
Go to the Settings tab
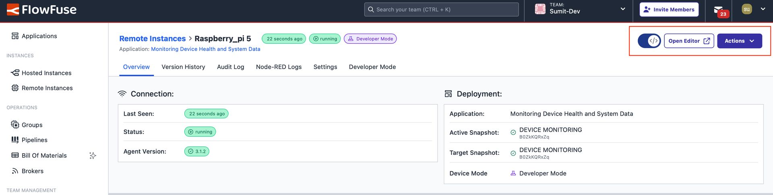coord(325,67)
